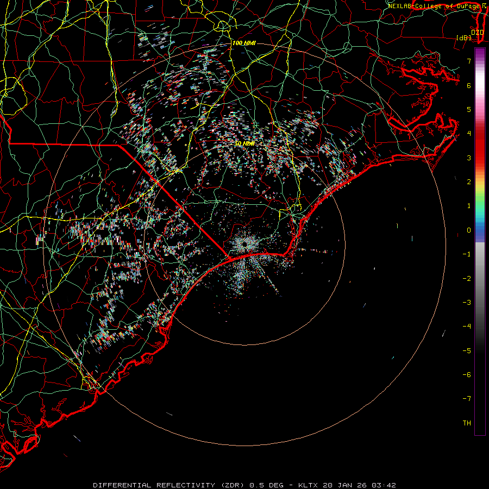Click the 0.5 DEG elevation angle text
The height and width of the screenshot is (489, 489).
(x=267, y=485)
